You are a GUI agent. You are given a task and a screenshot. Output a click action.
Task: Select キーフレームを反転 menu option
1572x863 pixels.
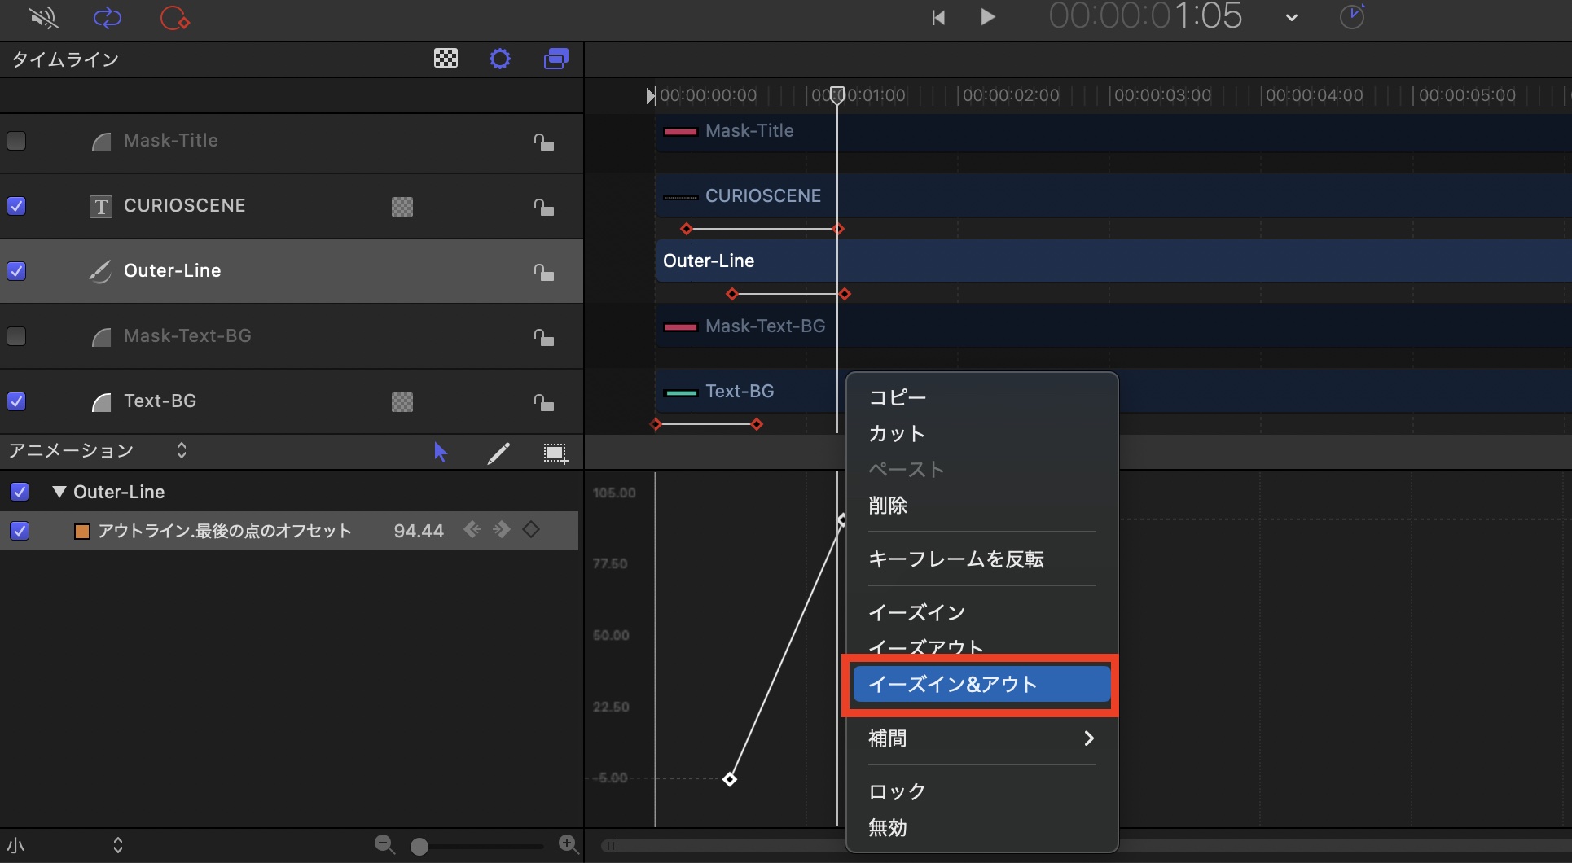956,559
